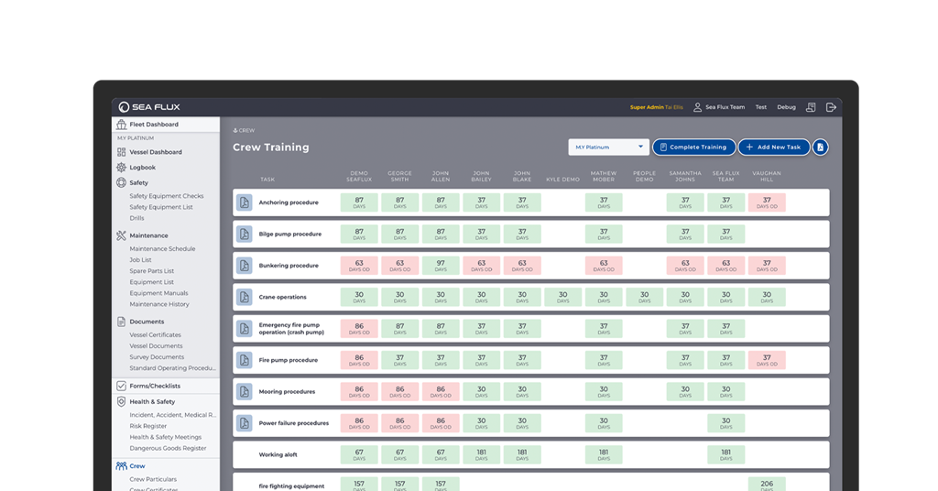Click the Bunkering procedure PDF icon
The height and width of the screenshot is (491, 938).
coord(244,266)
